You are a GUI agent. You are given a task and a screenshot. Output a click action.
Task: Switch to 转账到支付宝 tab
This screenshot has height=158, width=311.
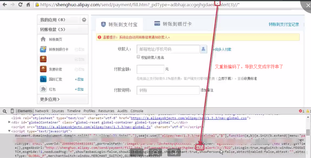(119, 24)
